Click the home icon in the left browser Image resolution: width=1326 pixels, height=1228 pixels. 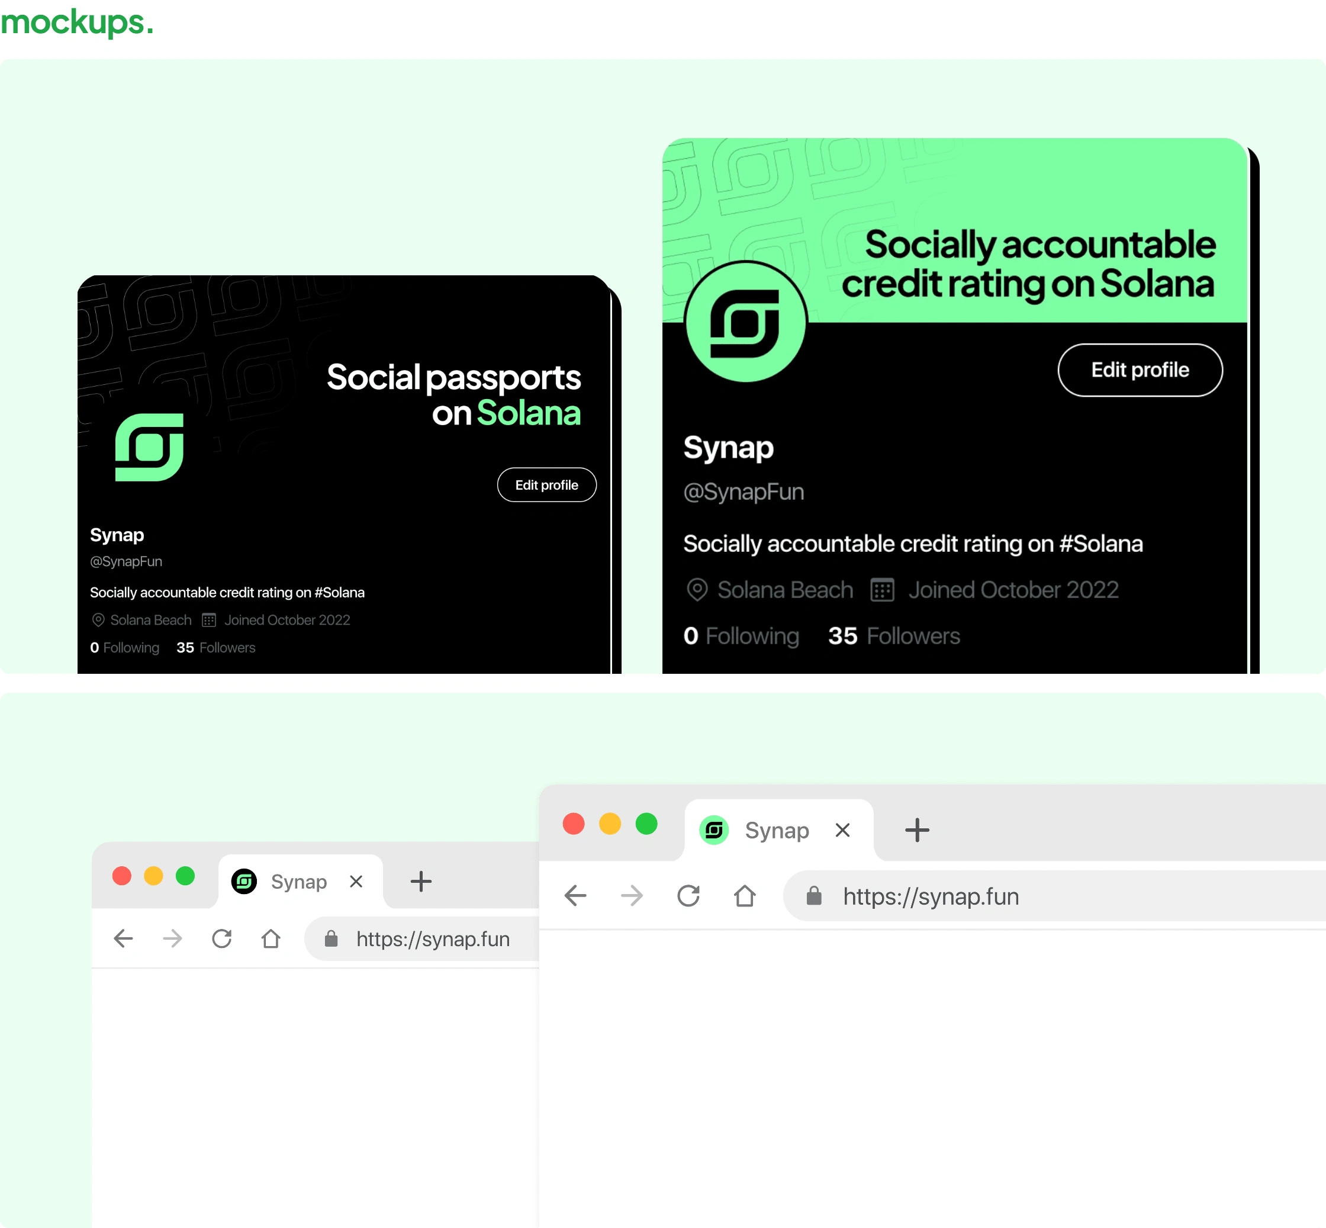[271, 939]
